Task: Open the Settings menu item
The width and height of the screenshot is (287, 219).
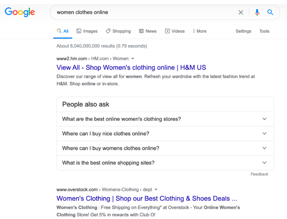Action: coord(243,31)
